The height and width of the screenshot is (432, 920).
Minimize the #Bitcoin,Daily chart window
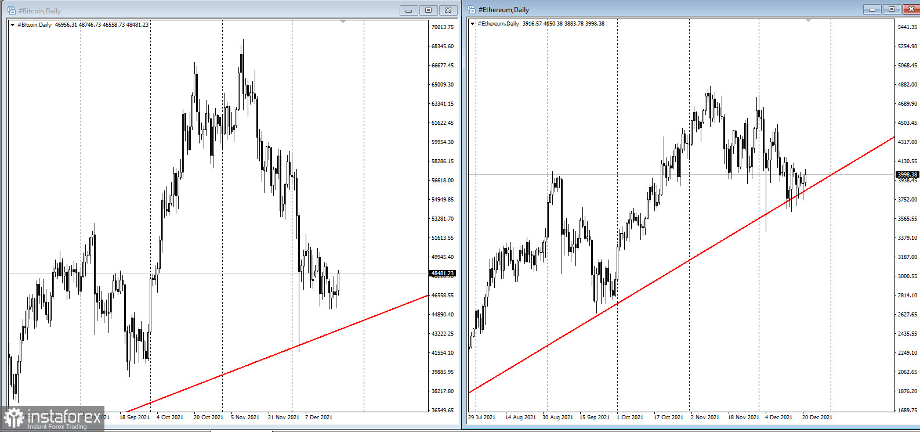pyautogui.click(x=409, y=10)
